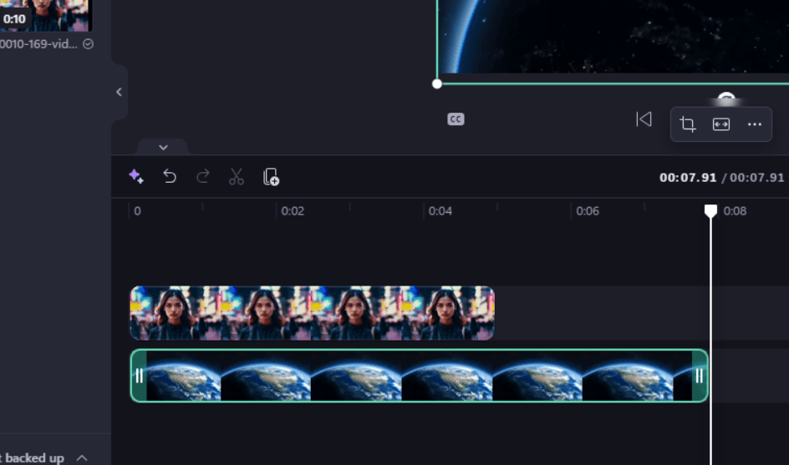This screenshot has height=465, width=789.
Task: Select the Earth clip on the timeline
Action: pyautogui.click(x=418, y=376)
